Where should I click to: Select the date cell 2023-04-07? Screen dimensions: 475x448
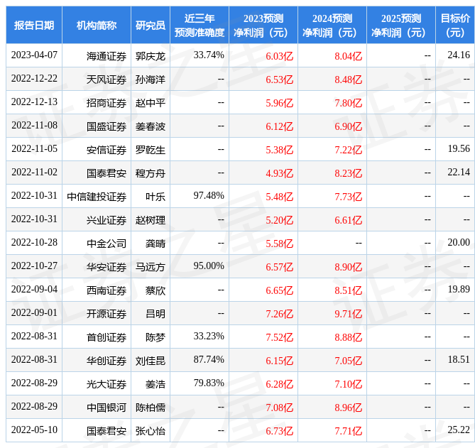coord(34,55)
